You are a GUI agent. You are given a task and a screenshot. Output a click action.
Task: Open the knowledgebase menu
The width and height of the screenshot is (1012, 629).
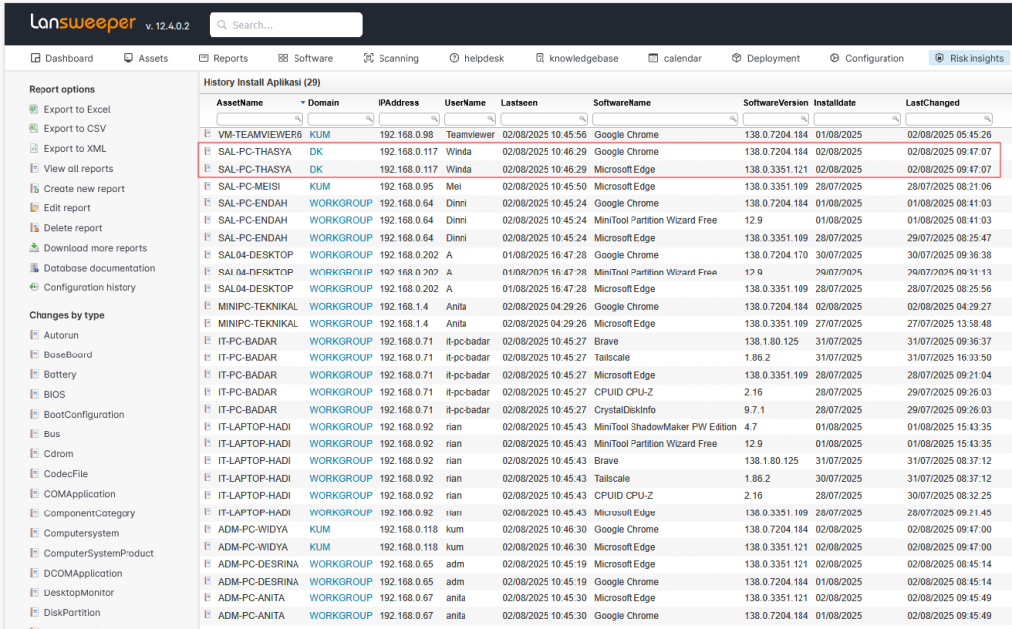pos(576,58)
